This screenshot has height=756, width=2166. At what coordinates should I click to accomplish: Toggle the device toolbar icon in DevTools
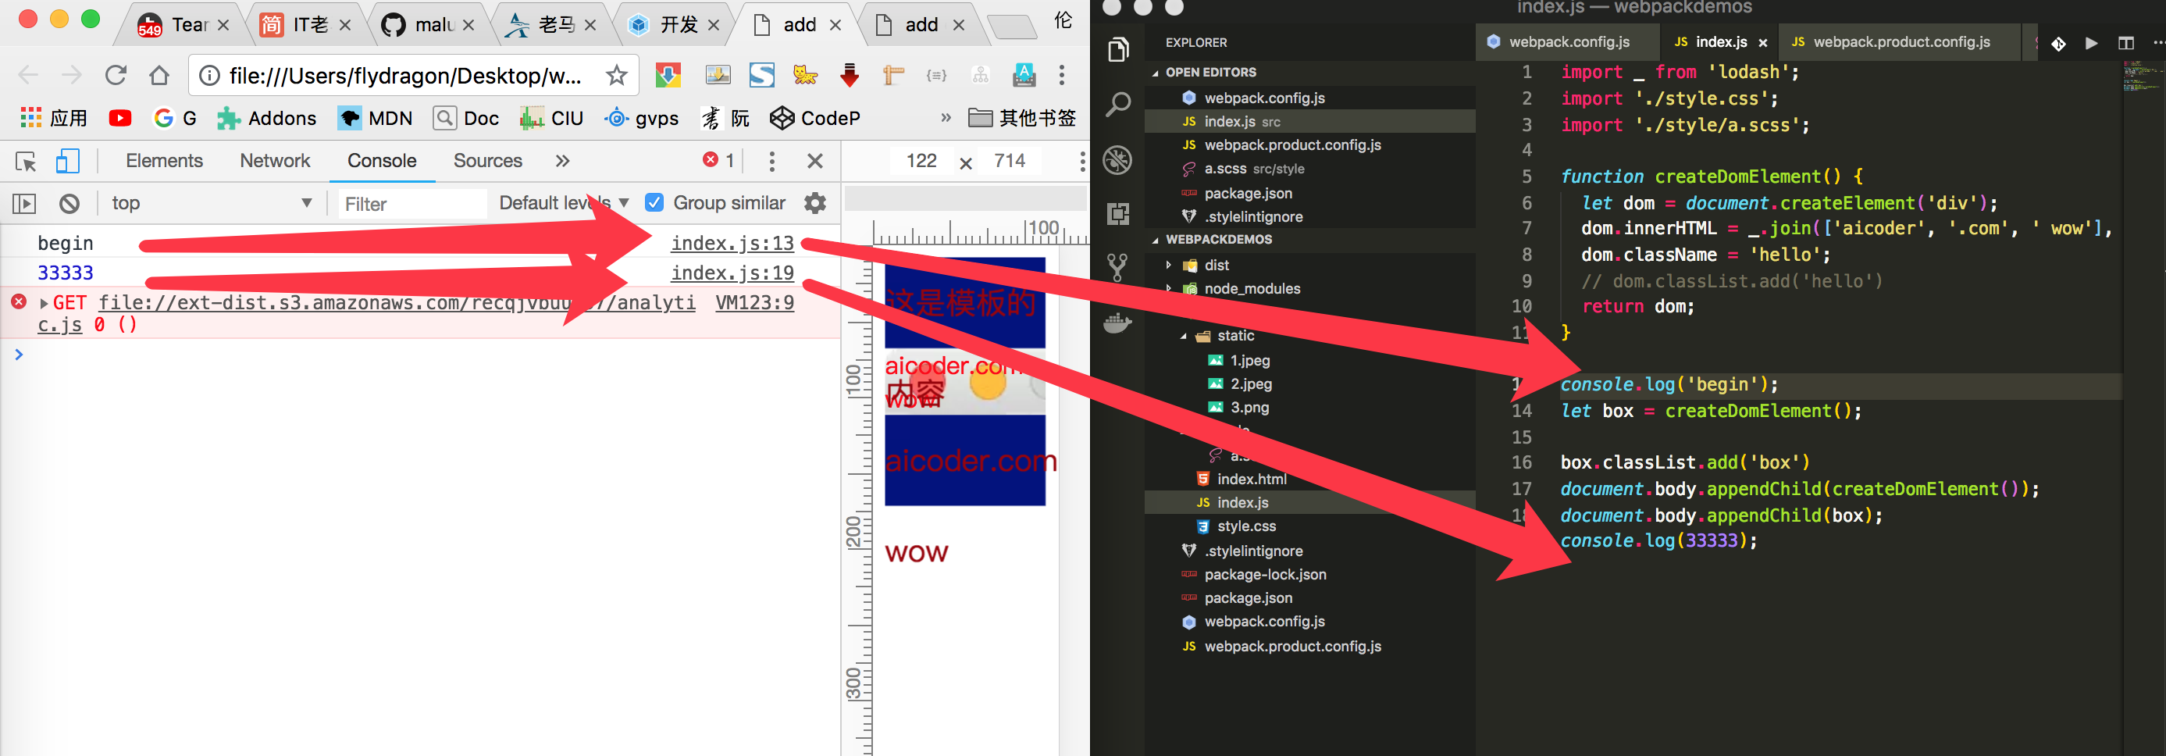coord(67,161)
